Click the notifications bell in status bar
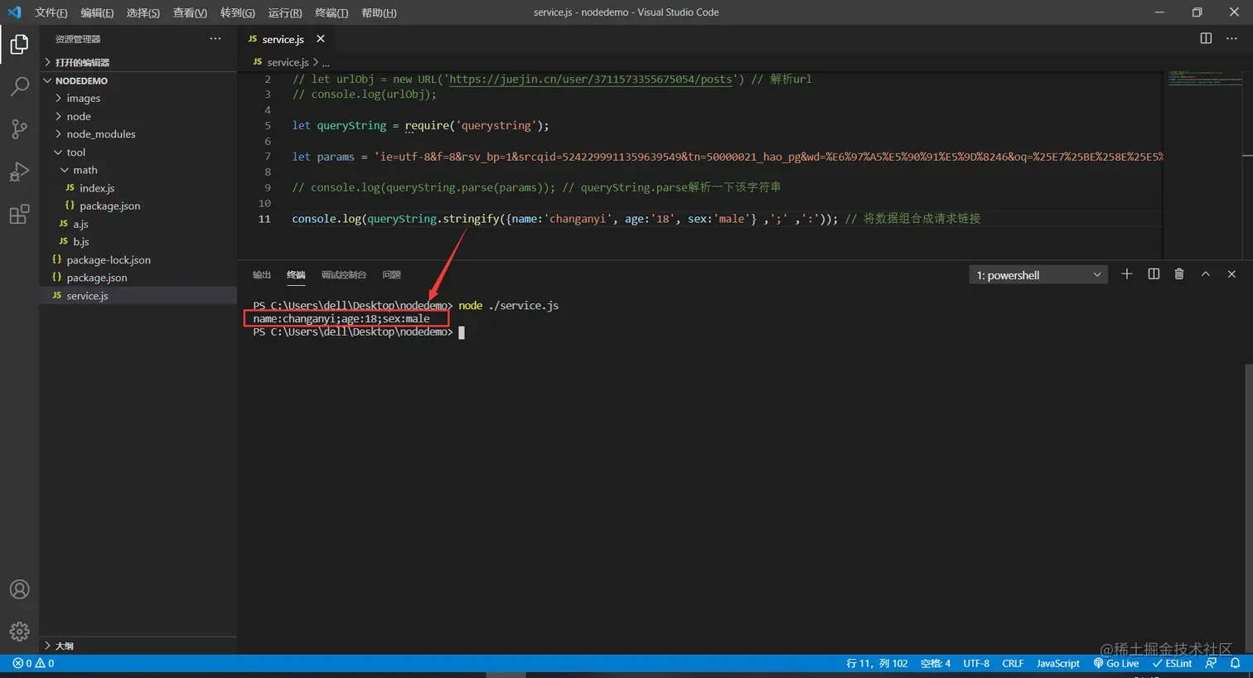The height and width of the screenshot is (678, 1253). (1235, 663)
